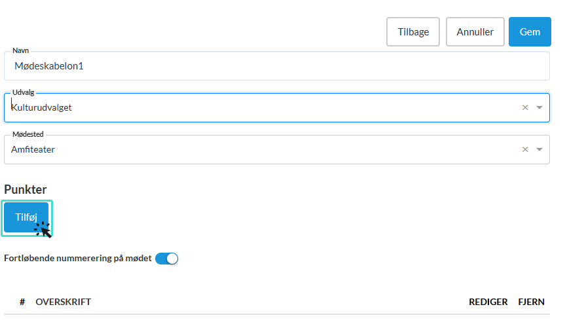Click the Udvalg field label
This screenshot has height=326, width=565.
coord(24,92)
